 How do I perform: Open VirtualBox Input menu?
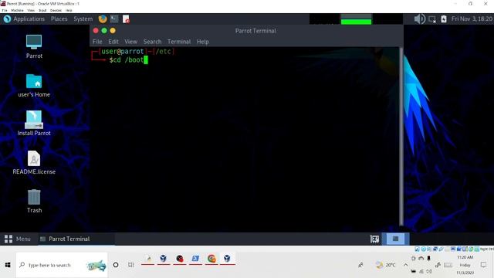pyautogui.click(x=42, y=10)
